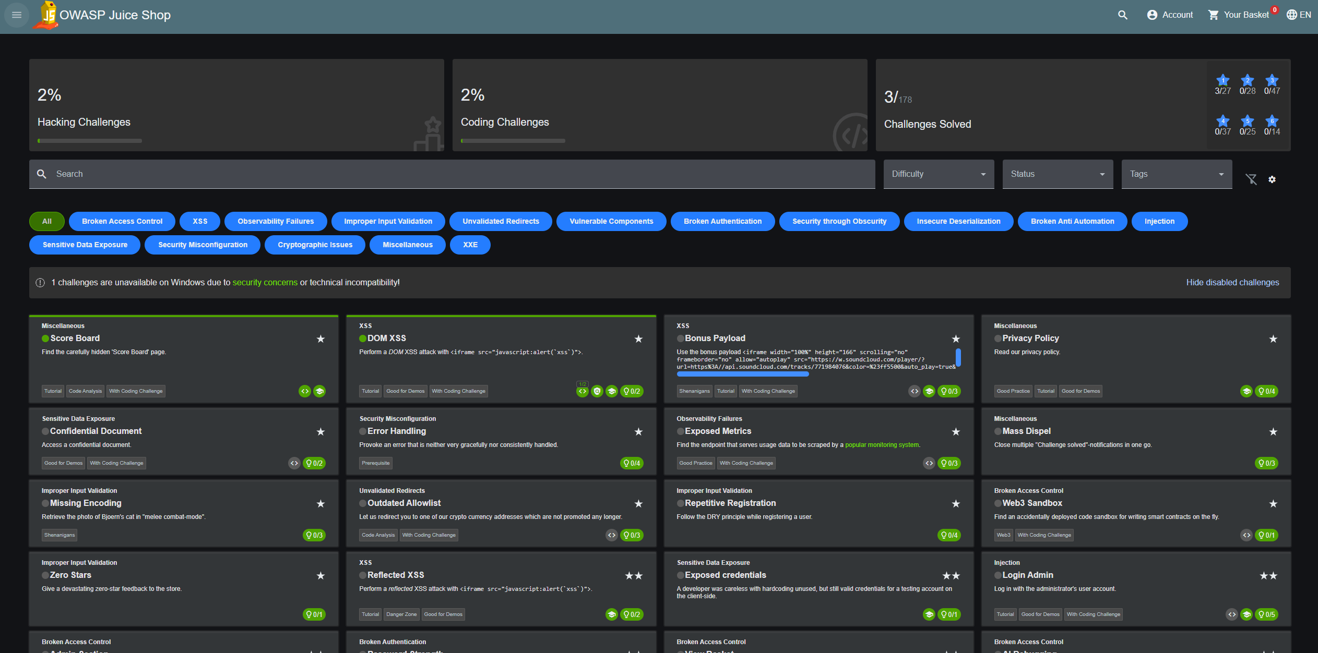
Task: Show DOM XSS hints 0/2 badge
Action: (x=632, y=391)
